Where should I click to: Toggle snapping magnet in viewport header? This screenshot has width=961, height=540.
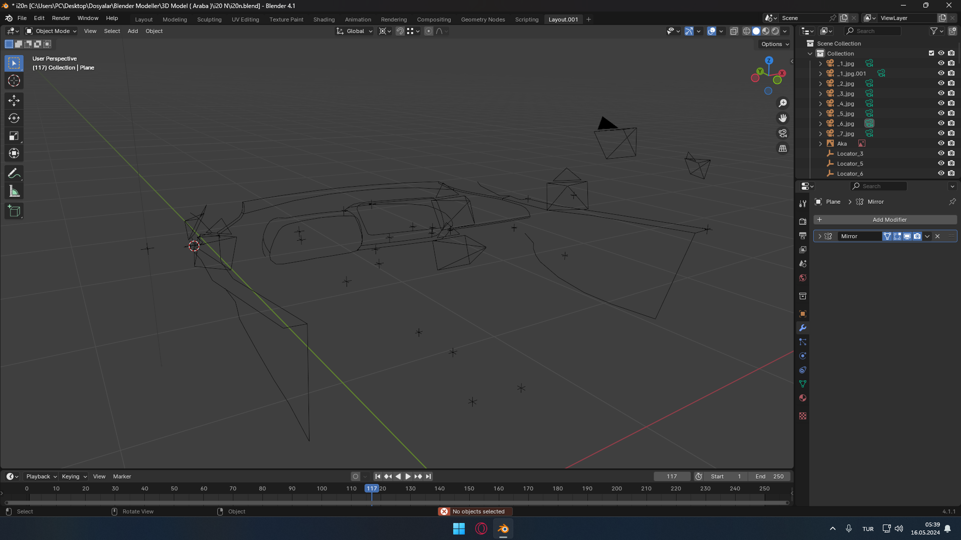pos(400,31)
